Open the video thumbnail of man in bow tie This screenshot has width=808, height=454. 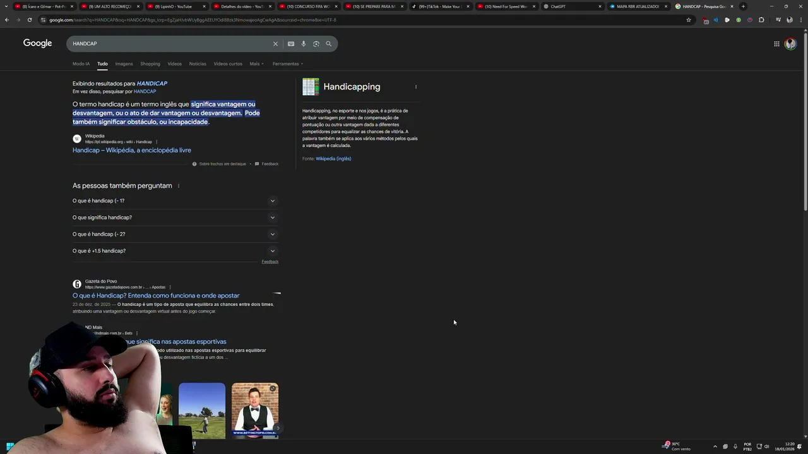(x=255, y=410)
